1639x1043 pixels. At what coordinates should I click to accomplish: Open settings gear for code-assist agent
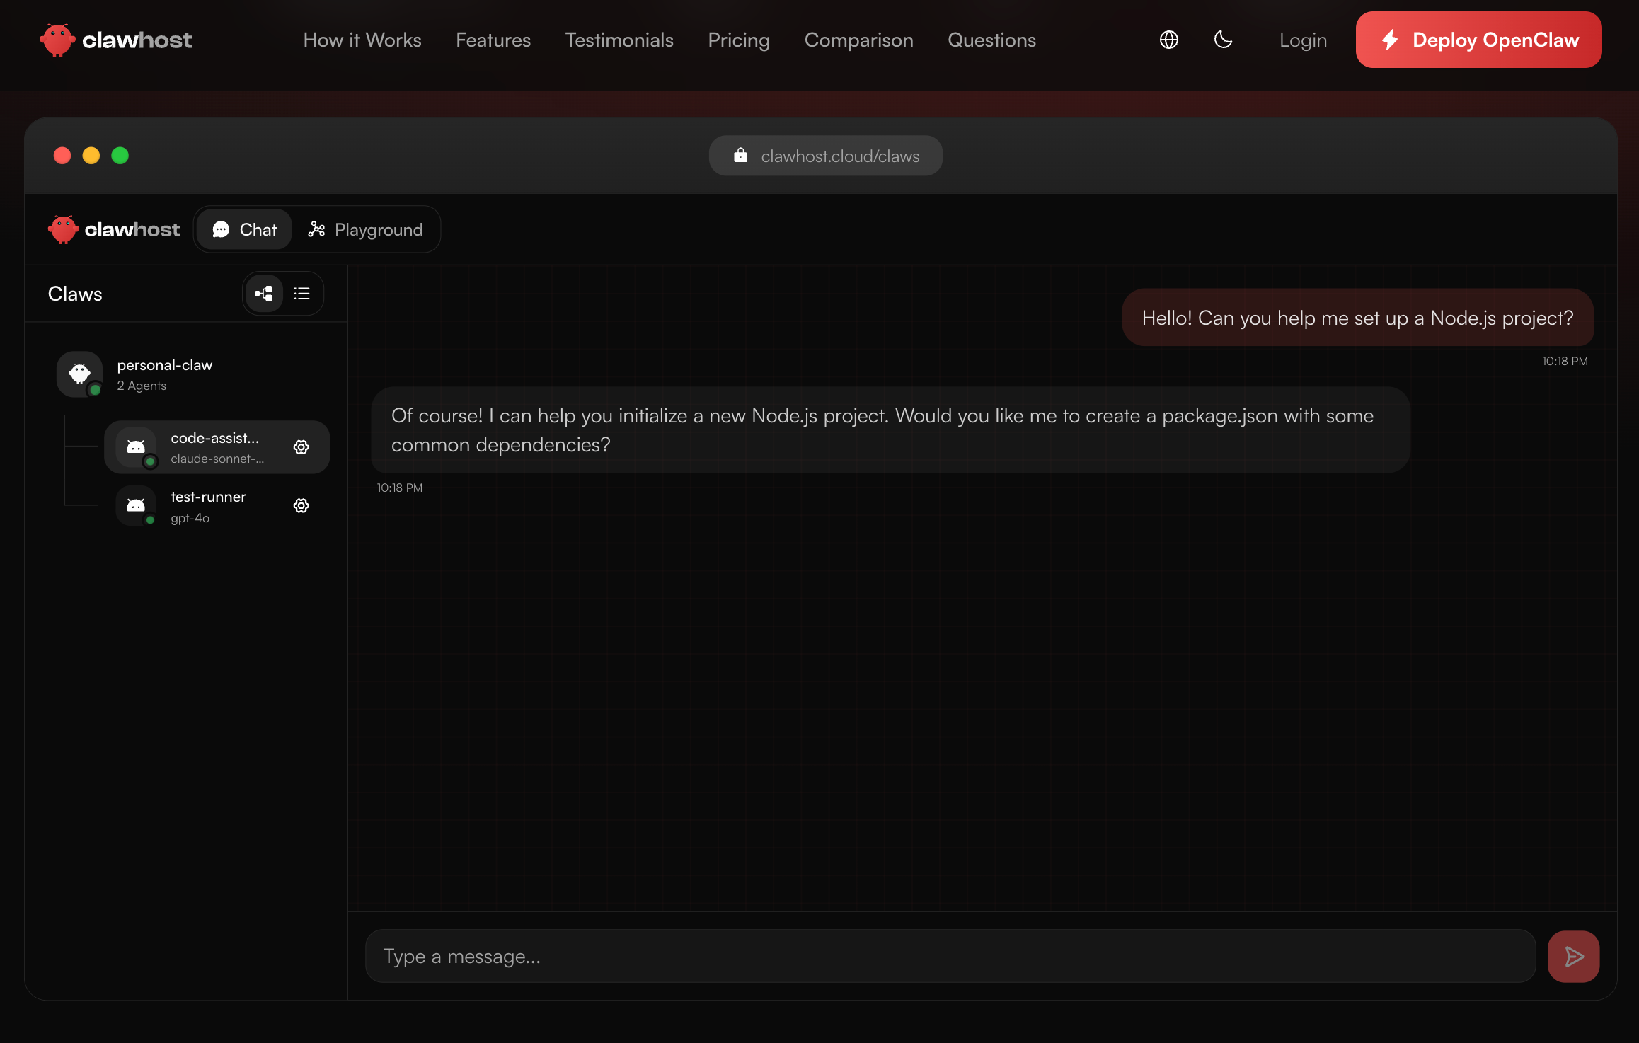click(x=301, y=447)
